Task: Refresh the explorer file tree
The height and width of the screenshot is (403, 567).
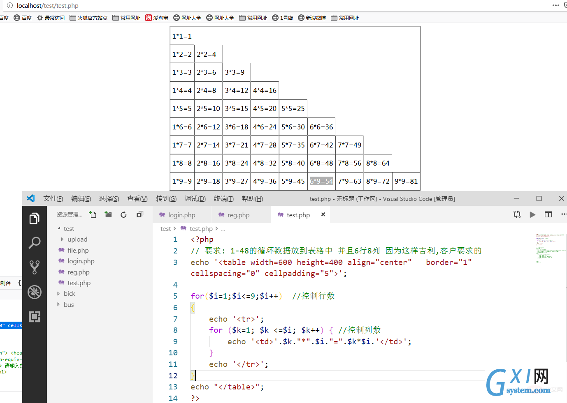Action: (123, 214)
